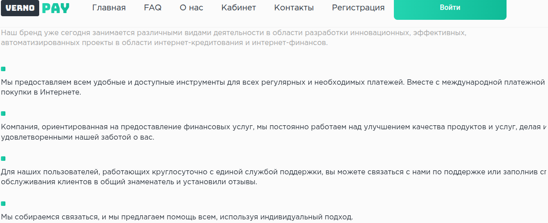Click the gray 'Наш бренд уже сегодня' intro line
This screenshot has height=223, width=548.
(x=233, y=33)
